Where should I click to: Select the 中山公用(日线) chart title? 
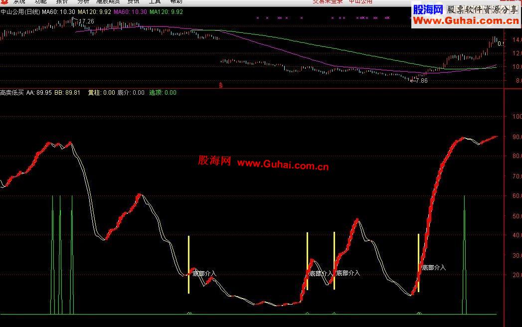click(20, 11)
